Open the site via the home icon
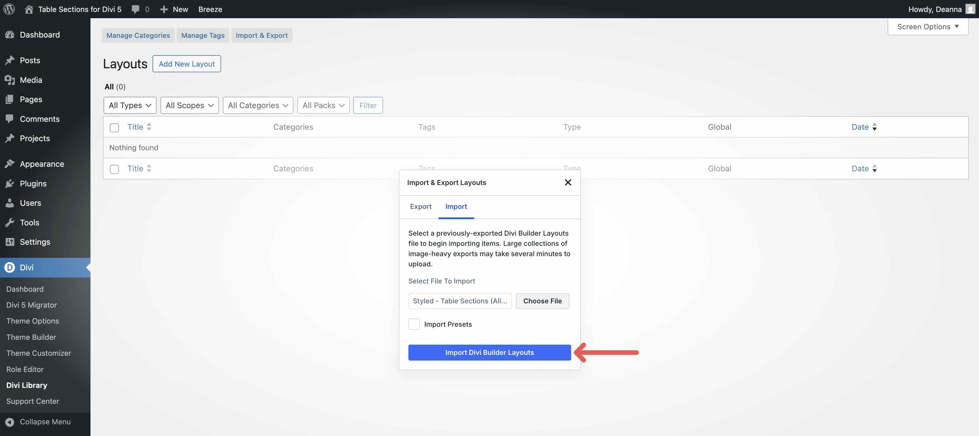The width and height of the screenshot is (979, 436). tap(28, 9)
